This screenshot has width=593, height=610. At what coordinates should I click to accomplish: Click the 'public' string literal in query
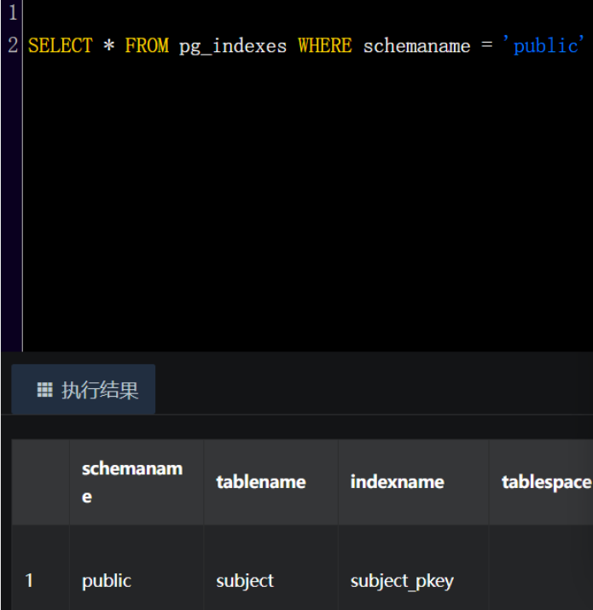click(x=544, y=45)
